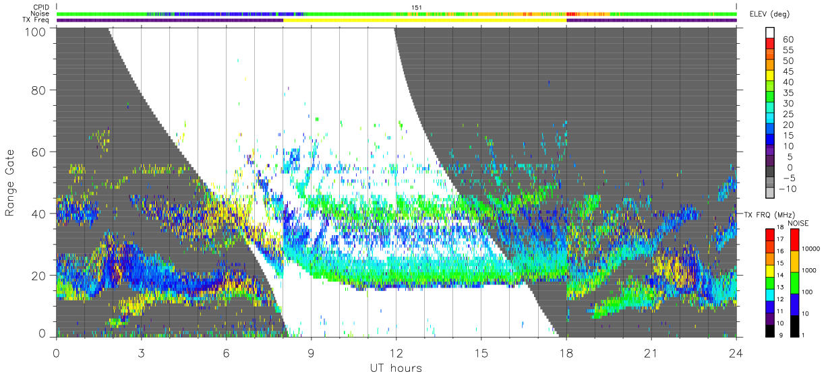Image resolution: width=828 pixels, height=382 pixels.
Task: Pick the pure blue ELEV swatch between 10 and 15
Action: pos(770,139)
